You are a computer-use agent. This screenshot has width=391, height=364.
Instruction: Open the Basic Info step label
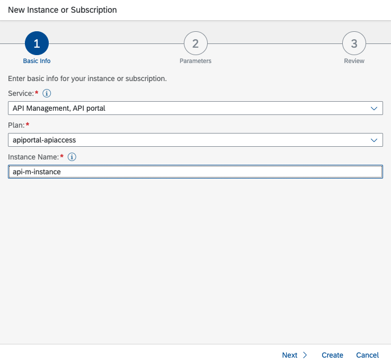[37, 61]
